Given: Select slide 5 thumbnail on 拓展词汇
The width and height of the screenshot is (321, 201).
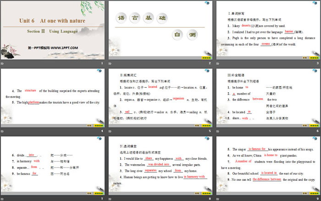Looking at the screenshot, I should coord(160,98).
